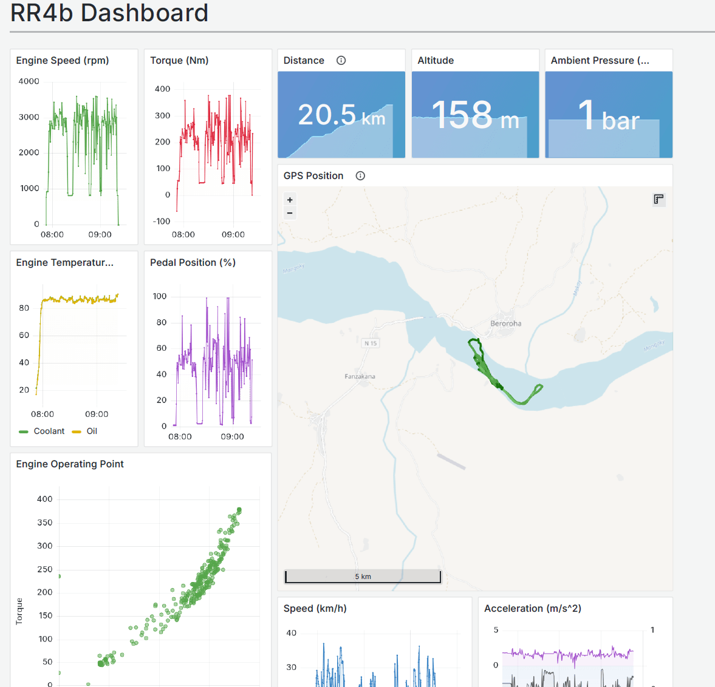This screenshot has height=687, width=715.
Task: Zoom in on the GPS map
Action: (x=290, y=200)
